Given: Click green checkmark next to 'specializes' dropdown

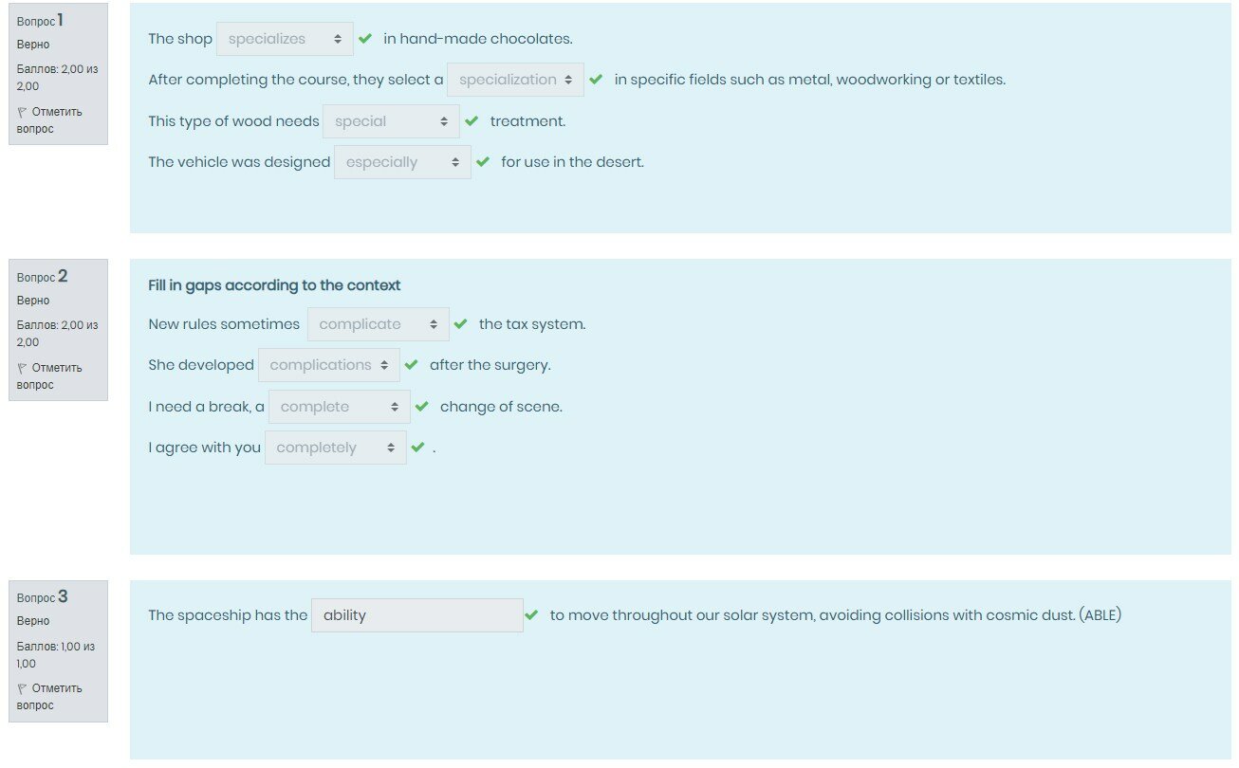Looking at the screenshot, I should pos(365,39).
